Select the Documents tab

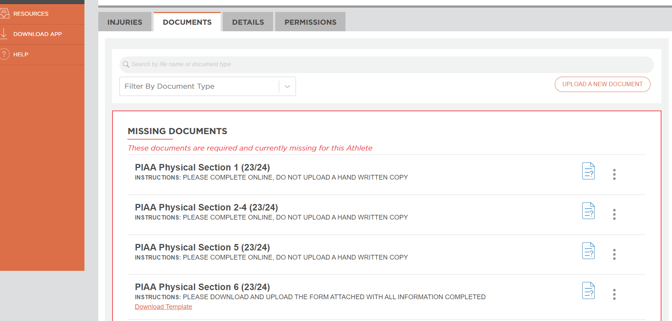click(187, 22)
